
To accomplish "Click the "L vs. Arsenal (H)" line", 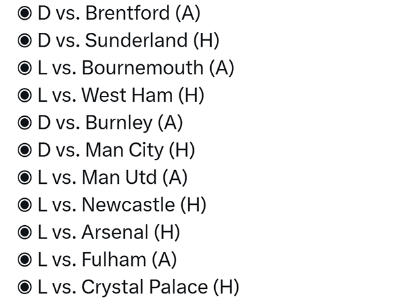I will pyautogui.click(x=108, y=232).
